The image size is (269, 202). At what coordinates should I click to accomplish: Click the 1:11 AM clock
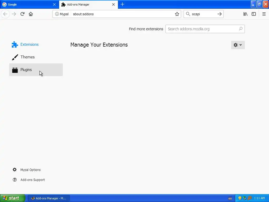[259, 198]
